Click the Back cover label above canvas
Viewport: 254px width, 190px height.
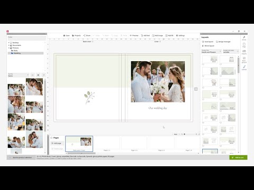pos(87,42)
